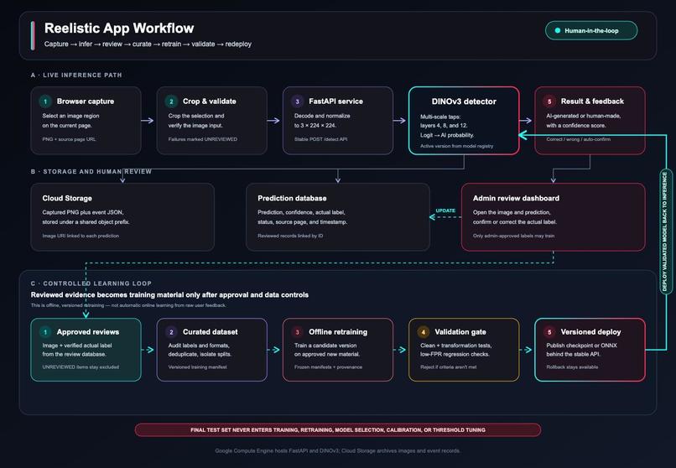
Task: Click "Logit → AI probability." text
Action: [x=447, y=135]
